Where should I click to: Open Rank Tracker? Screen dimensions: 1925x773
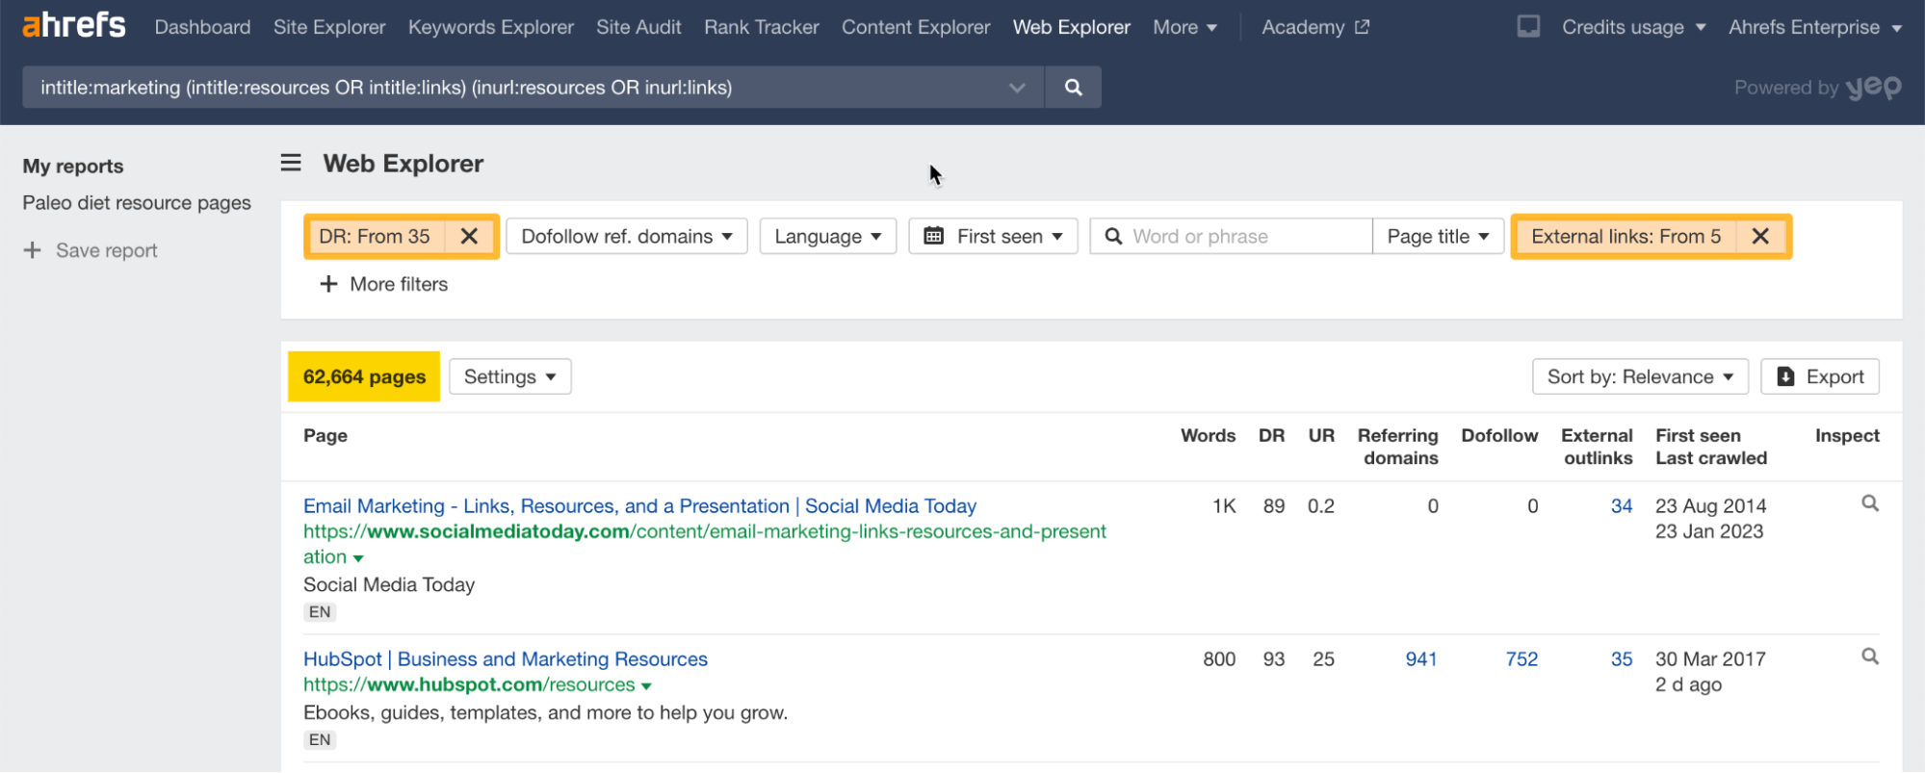[x=762, y=27]
